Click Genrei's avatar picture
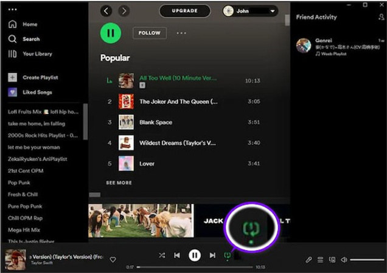This screenshot has height=273, width=387. [304, 45]
